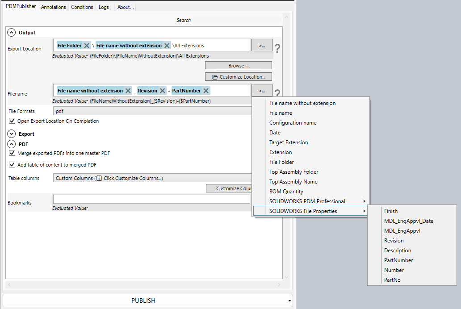
Task: Click the Customize Columns button
Action: point(230,188)
